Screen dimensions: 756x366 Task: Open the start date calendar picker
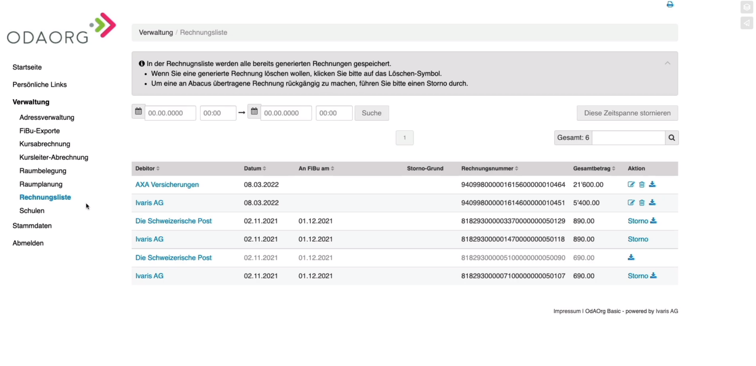point(138,111)
